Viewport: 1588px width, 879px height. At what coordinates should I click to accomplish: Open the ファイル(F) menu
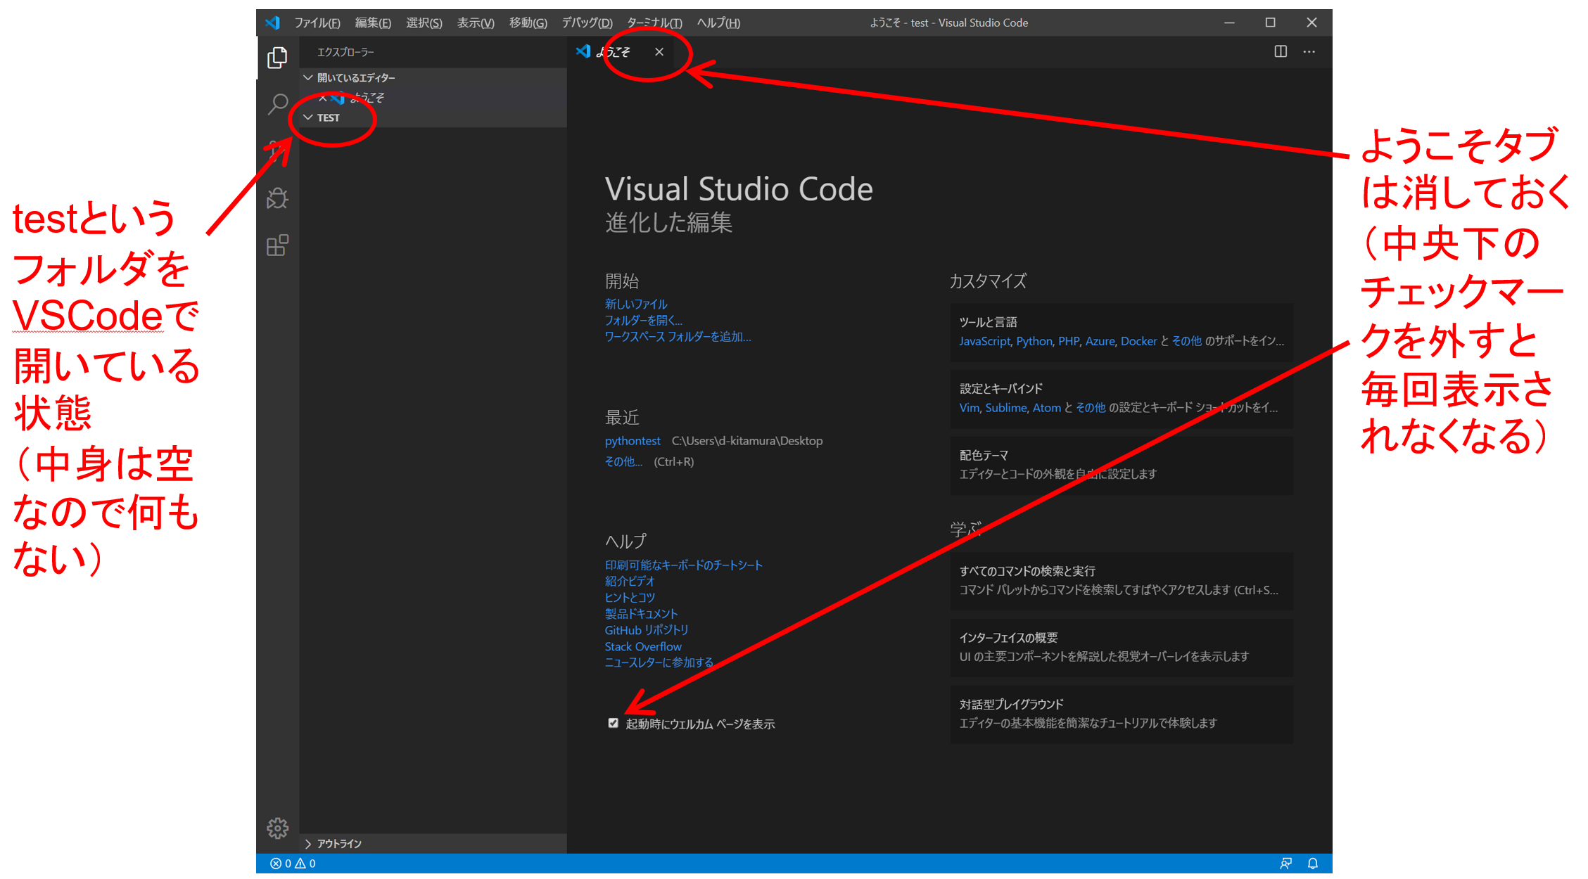(317, 23)
